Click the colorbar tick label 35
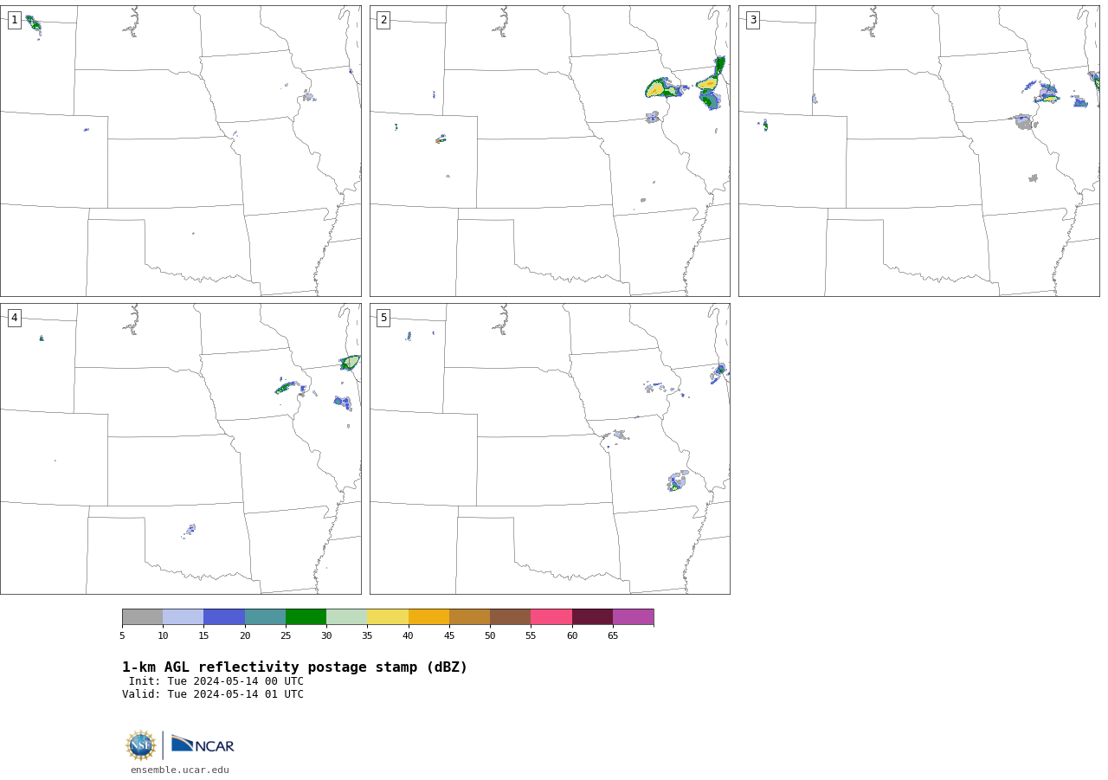Screen dimensions: 1108x780 (x=367, y=635)
